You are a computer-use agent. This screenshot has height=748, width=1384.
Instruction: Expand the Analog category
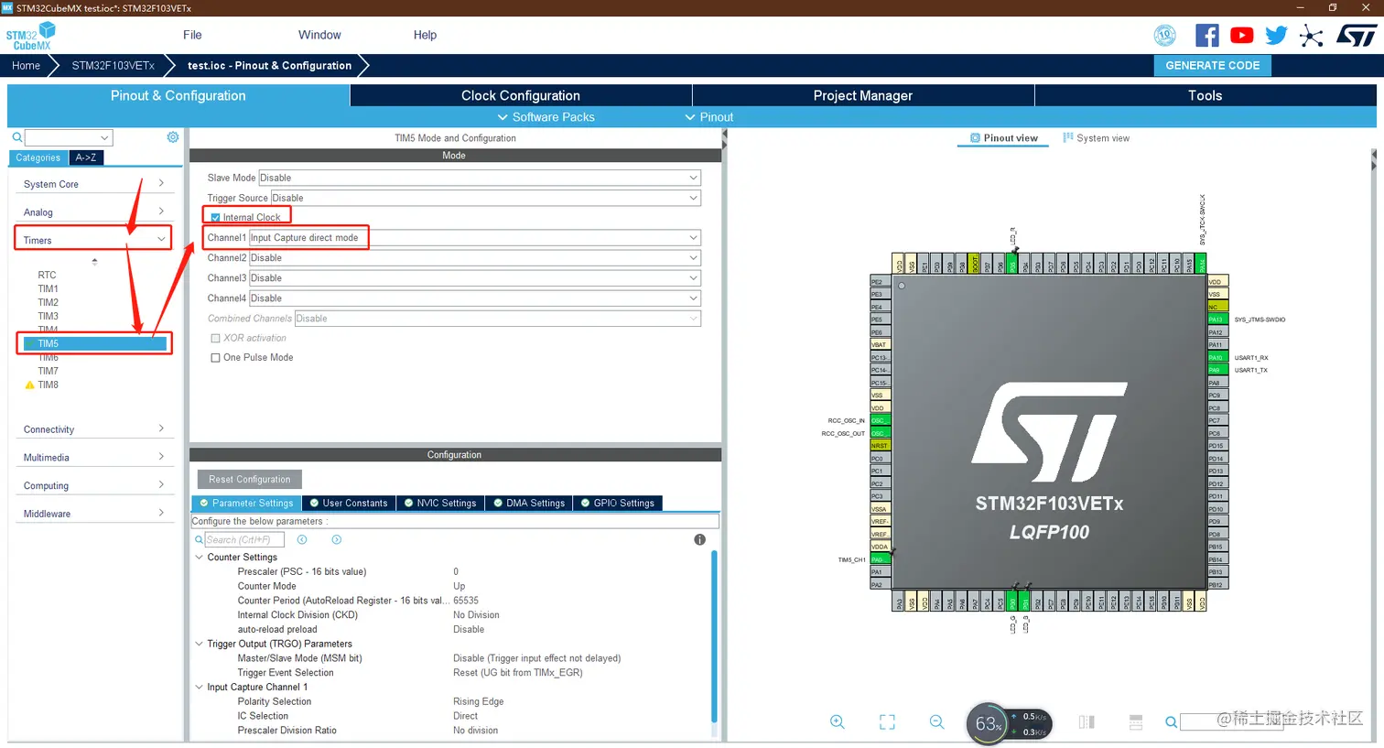click(93, 212)
